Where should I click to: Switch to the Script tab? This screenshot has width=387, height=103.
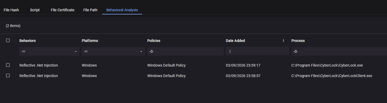(35, 10)
